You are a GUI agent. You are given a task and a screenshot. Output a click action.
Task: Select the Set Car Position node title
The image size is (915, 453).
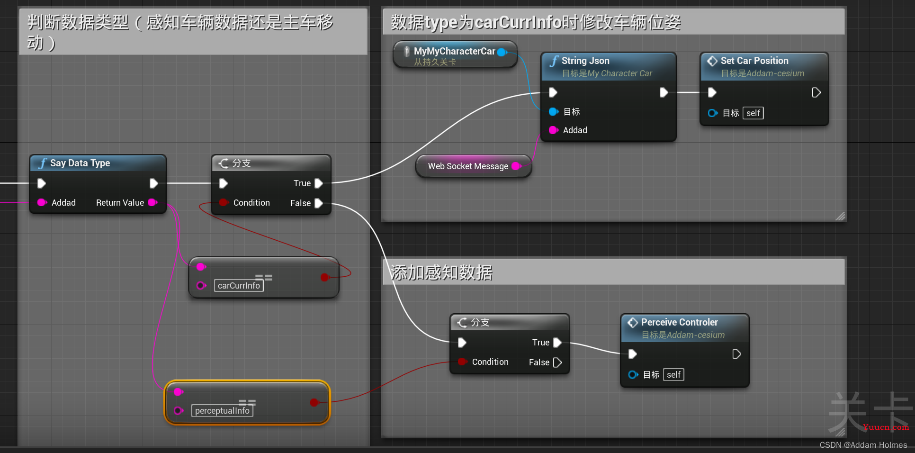[x=754, y=61]
